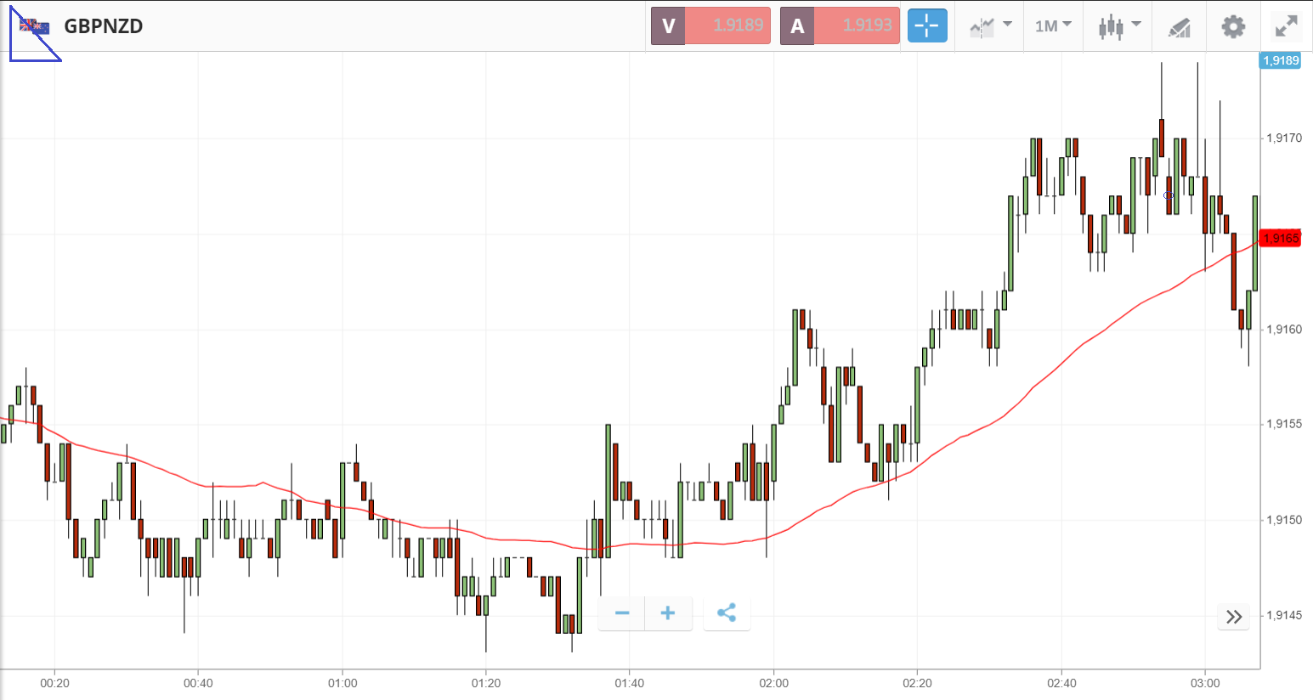This screenshot has width=1313, height=700.
Task: Expand the candlestick chart type dropdown
Action: pyautogui.click(x=1118, y=26)
